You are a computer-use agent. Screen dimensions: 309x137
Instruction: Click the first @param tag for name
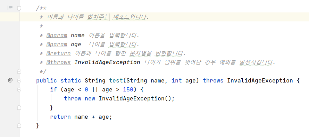57,36
